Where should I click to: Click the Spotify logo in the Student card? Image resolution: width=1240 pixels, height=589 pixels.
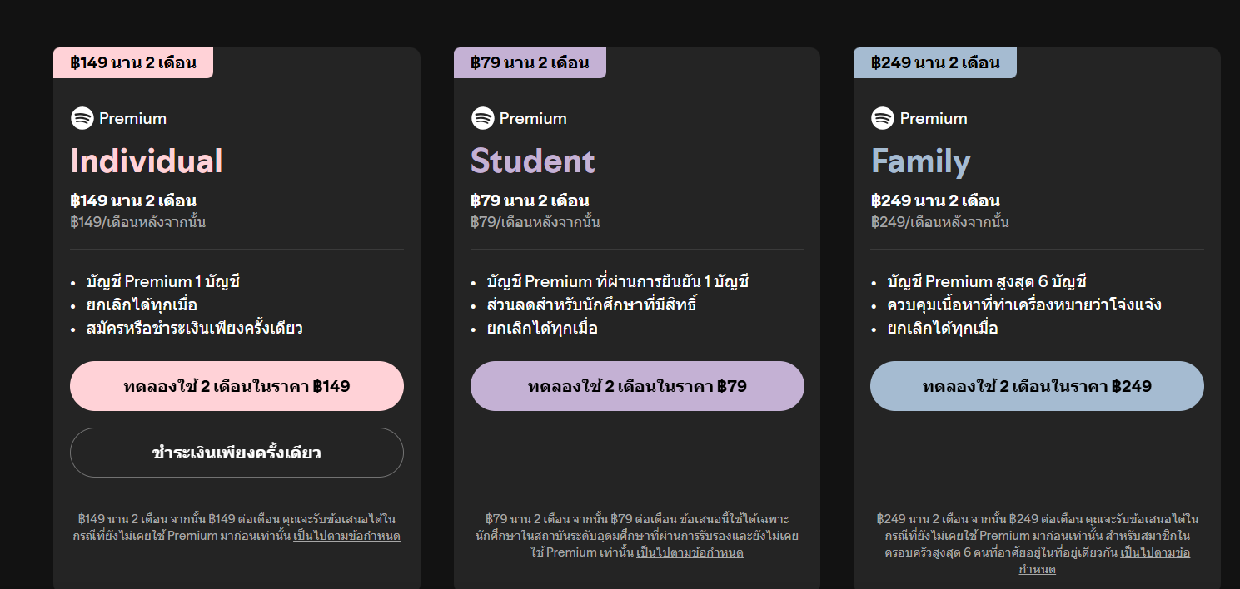[483, 118]
